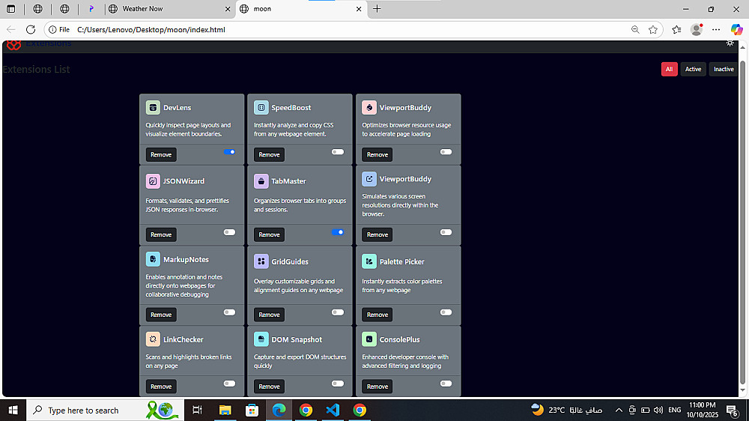Screen dimensions: 749x421
Task: Click the Extensions List heading
Action: point(36,69)
